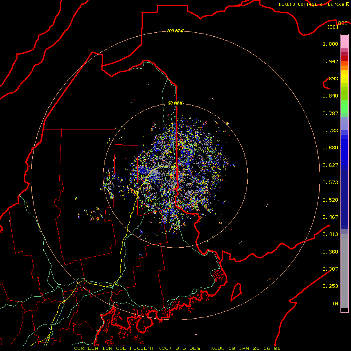Select the 0.733 scale value

[x=330, y=131]
